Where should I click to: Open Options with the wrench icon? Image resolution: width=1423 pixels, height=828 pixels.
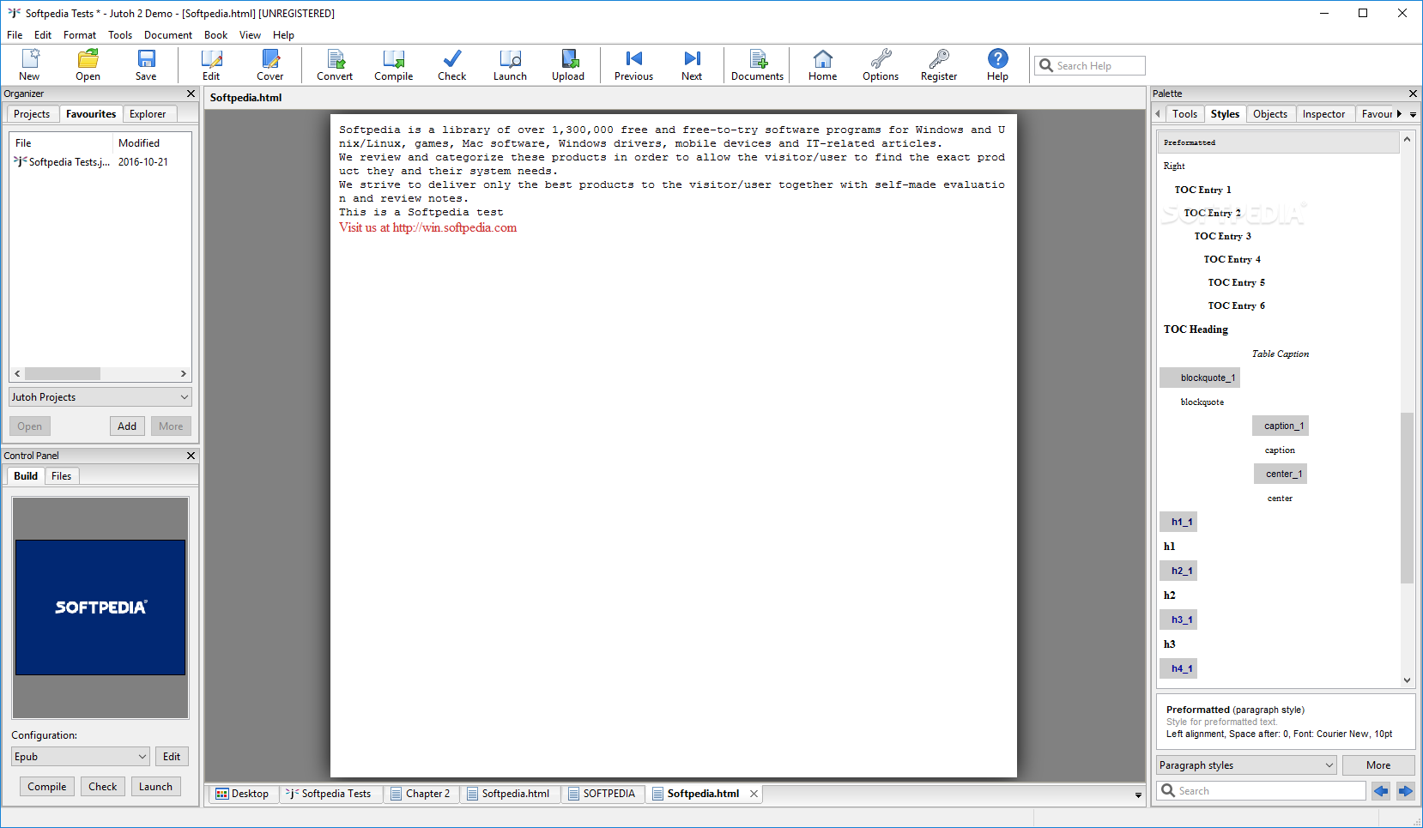[x=881, y=65]
